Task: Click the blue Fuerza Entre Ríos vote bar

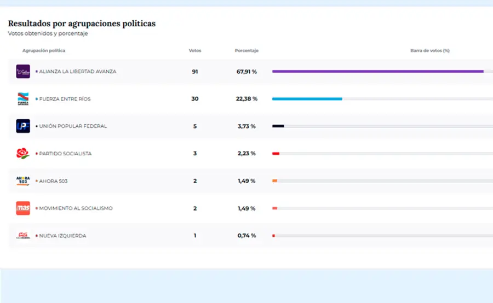Action: point(307,99)
